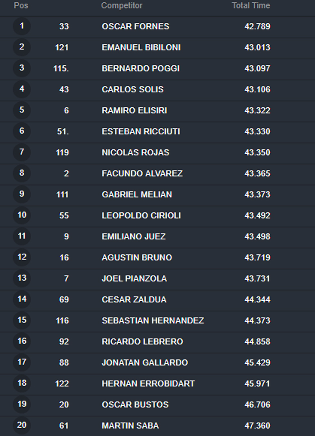Click the position 14 circle badge
The width and height of the screenshot is (315, 436).
[22, 299]
